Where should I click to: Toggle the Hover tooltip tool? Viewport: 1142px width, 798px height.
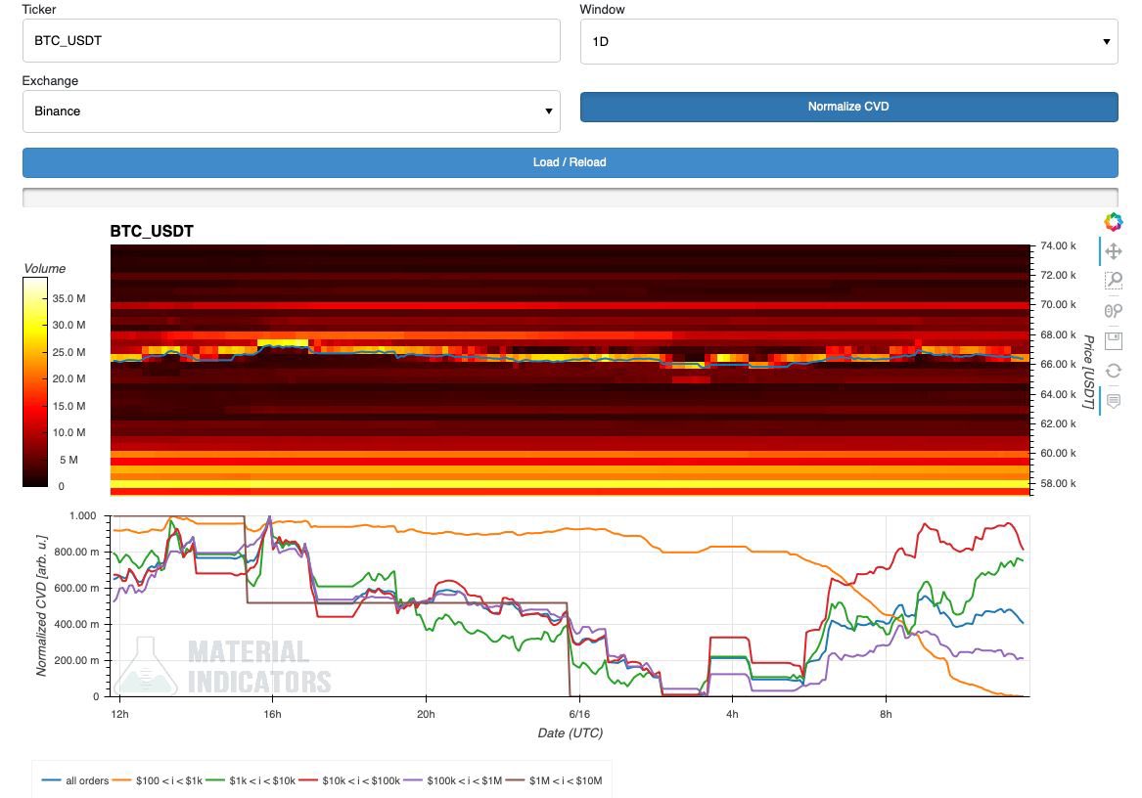point(1113,400)
